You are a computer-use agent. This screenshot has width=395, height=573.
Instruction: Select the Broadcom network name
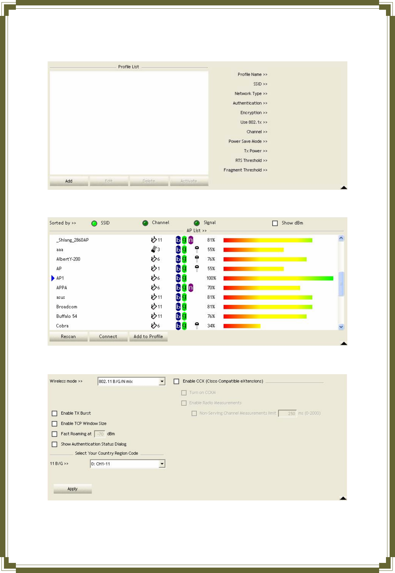[x=67, y=307]
